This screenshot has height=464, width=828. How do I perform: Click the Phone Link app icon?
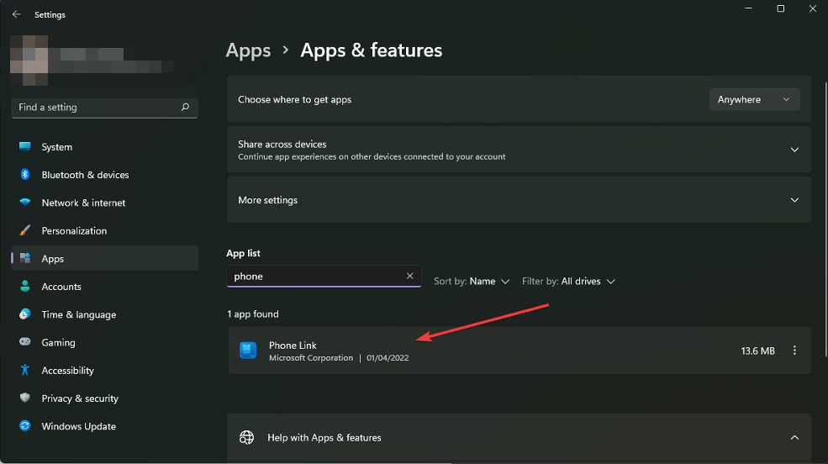[x=248, y=351]
